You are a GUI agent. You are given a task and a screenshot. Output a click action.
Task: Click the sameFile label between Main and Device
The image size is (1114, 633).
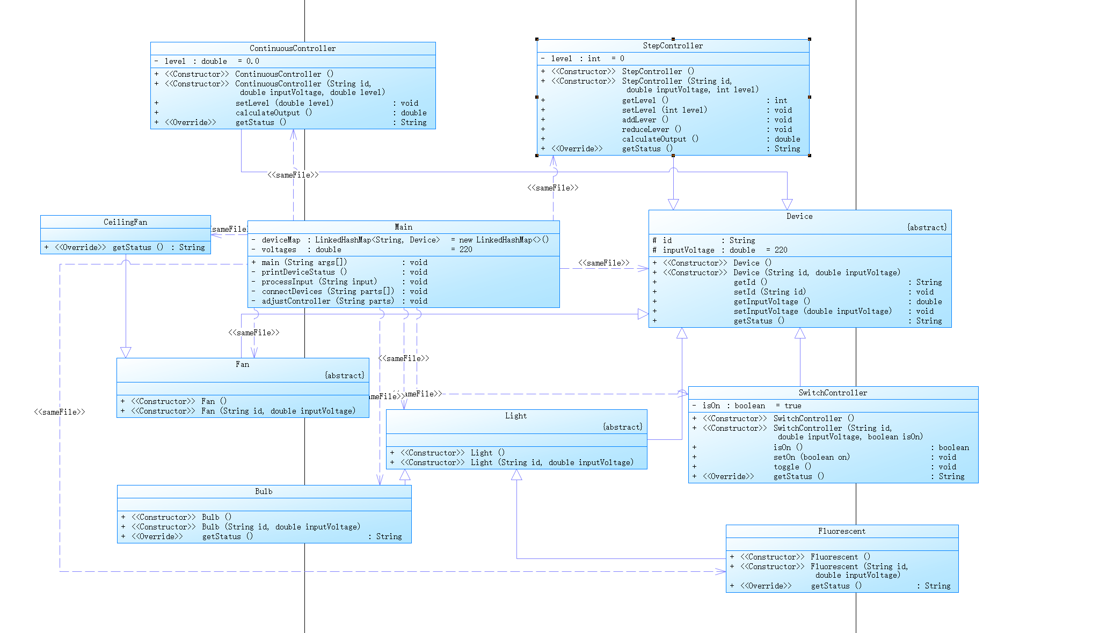[x=603, y=263]
